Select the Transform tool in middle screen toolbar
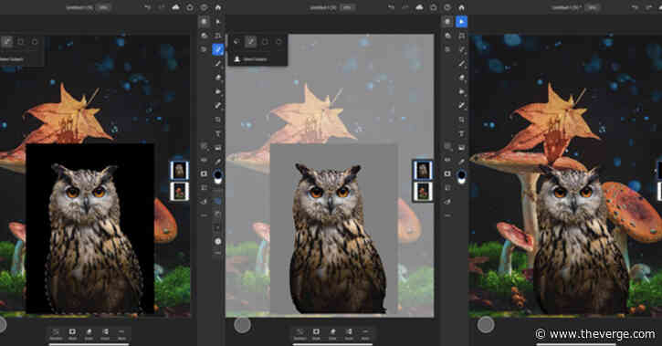 (x=218, y=36)
